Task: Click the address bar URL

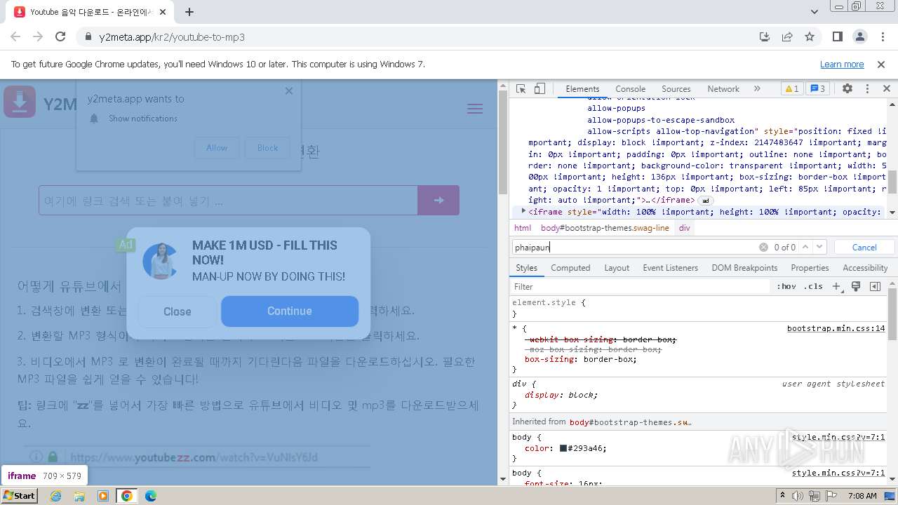Action: (172, 37)
